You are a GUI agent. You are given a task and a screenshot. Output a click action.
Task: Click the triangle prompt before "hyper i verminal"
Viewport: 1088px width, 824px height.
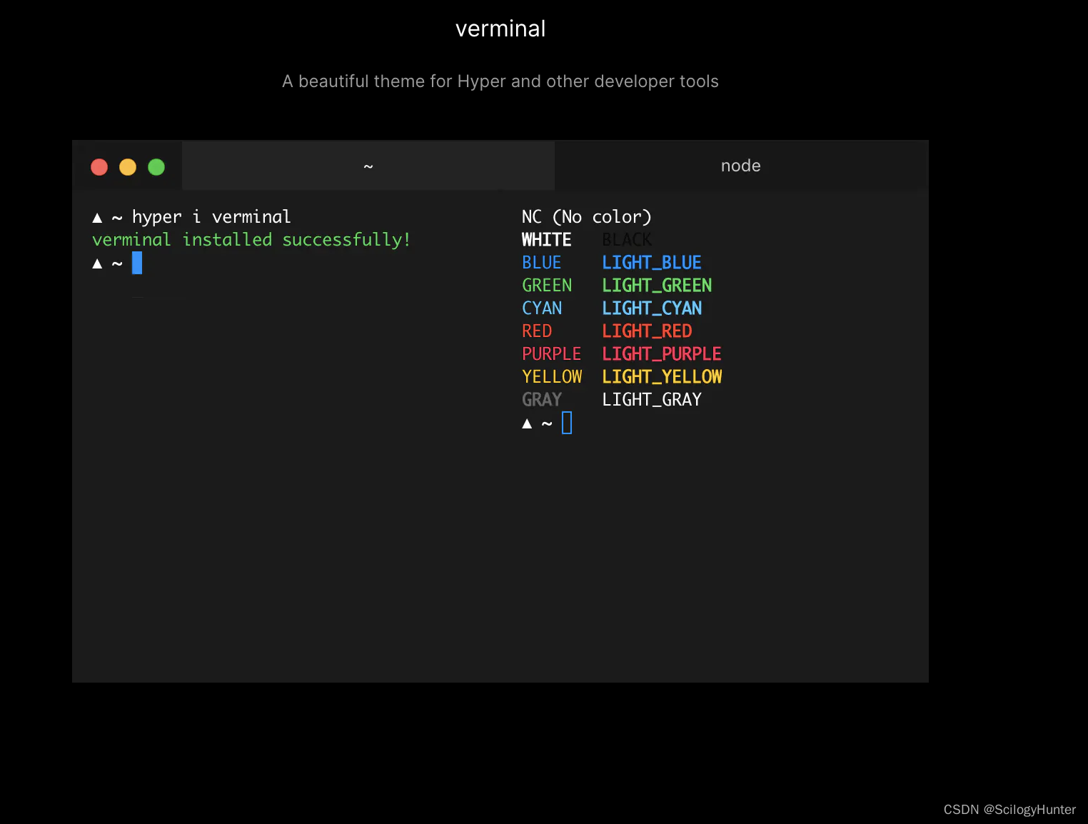(97, 218)
